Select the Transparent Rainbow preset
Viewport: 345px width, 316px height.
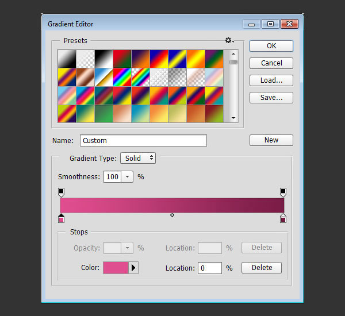point(141,77)
